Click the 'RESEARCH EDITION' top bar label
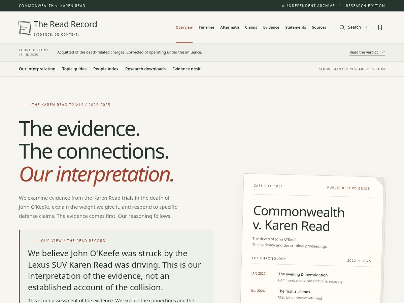Image resolution: width=404 pixels, height=303 pixels. click(365, 6)
